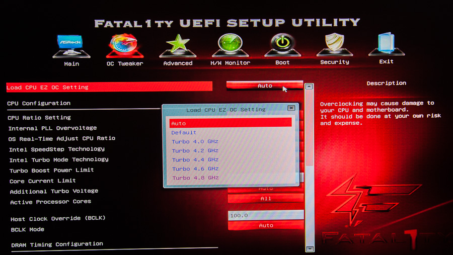Close the Load CPU EZ OC Setting popup

coord(291,108)
